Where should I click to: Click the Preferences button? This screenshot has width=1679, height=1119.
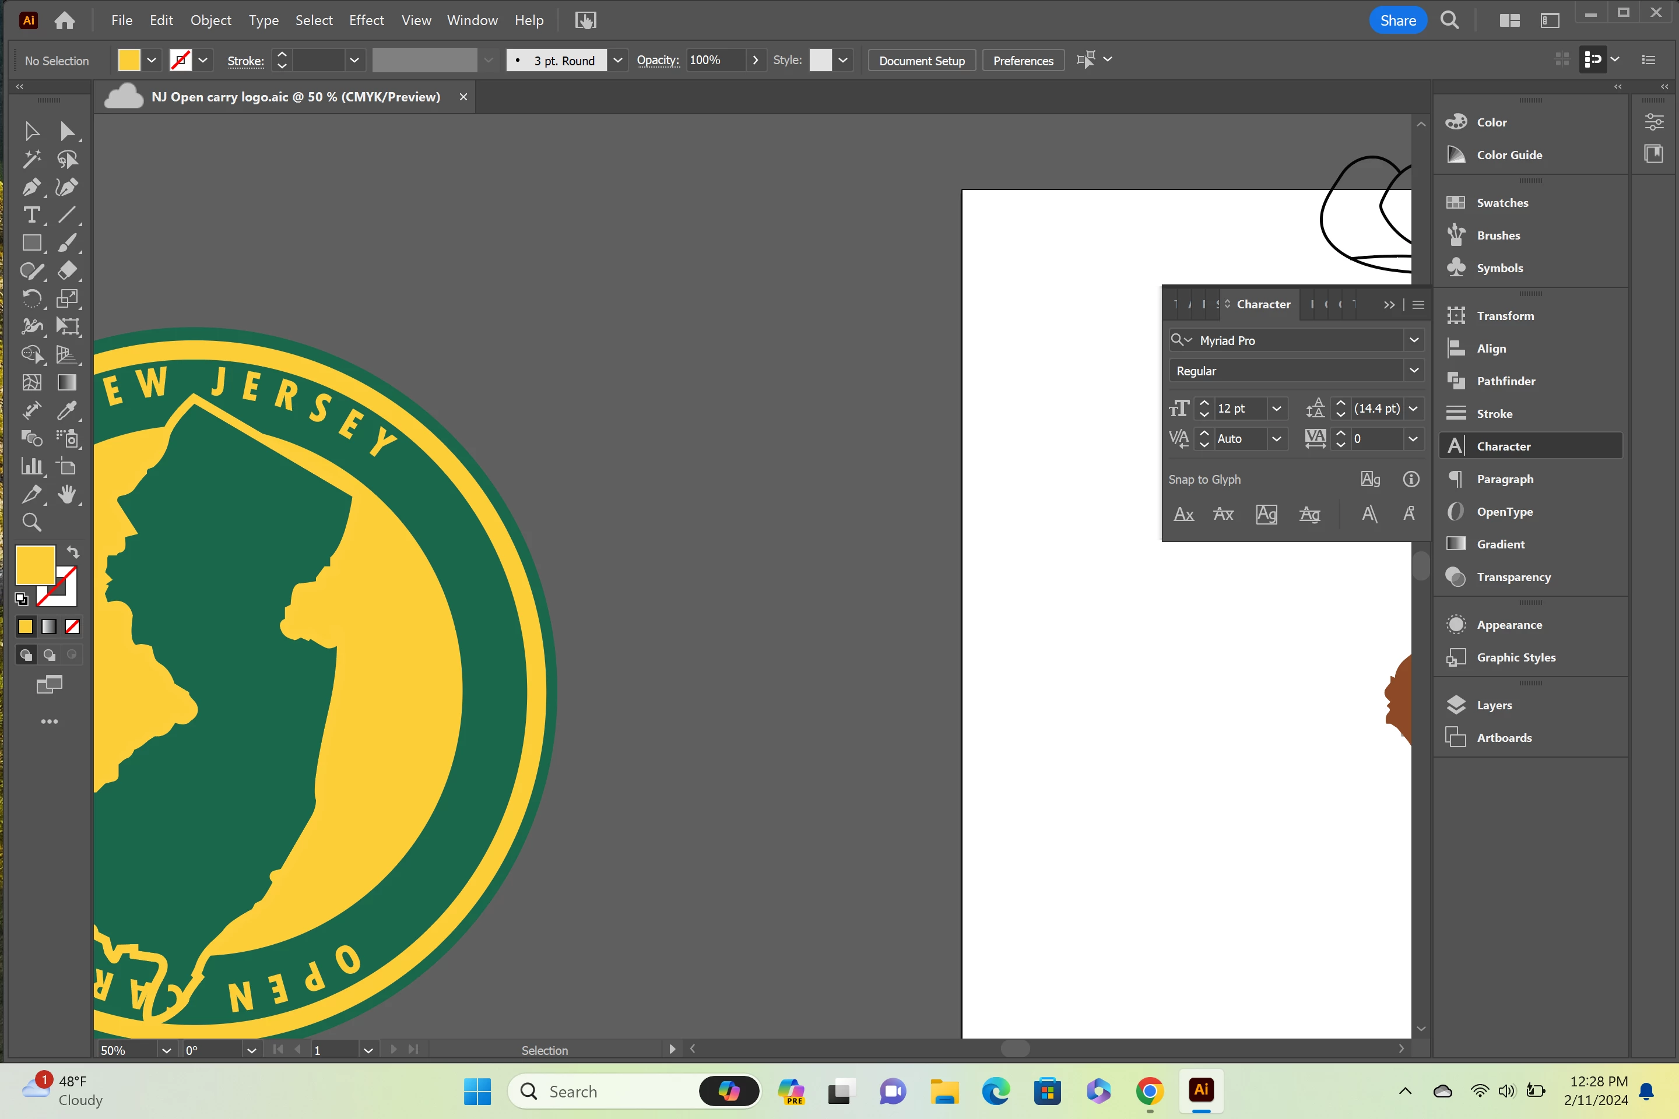(x=1022, y=61)
